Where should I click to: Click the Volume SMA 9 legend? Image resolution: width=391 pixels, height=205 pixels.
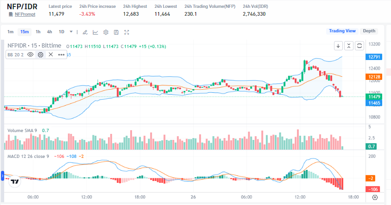click(x=22, y=131)
